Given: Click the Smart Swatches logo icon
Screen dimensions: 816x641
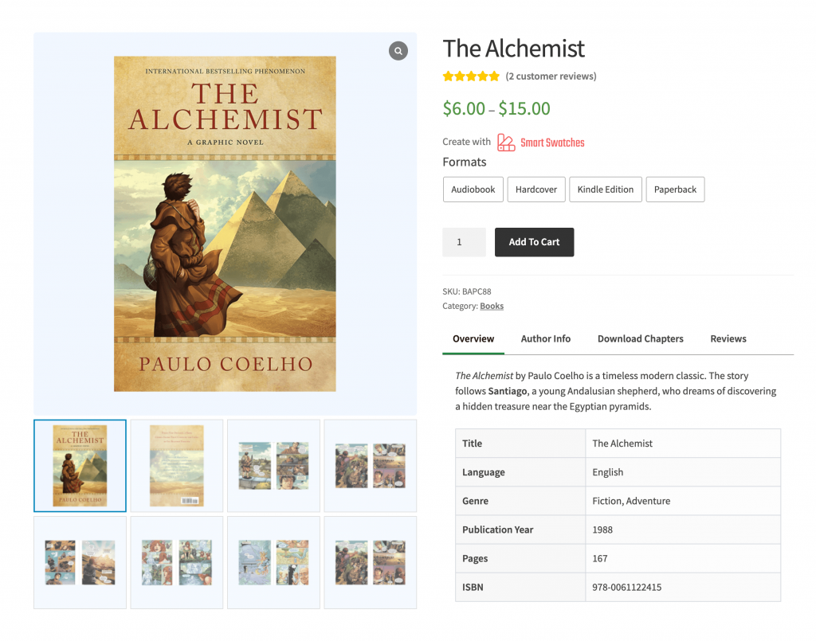Looking at the screenshot, I should (506, 143).
